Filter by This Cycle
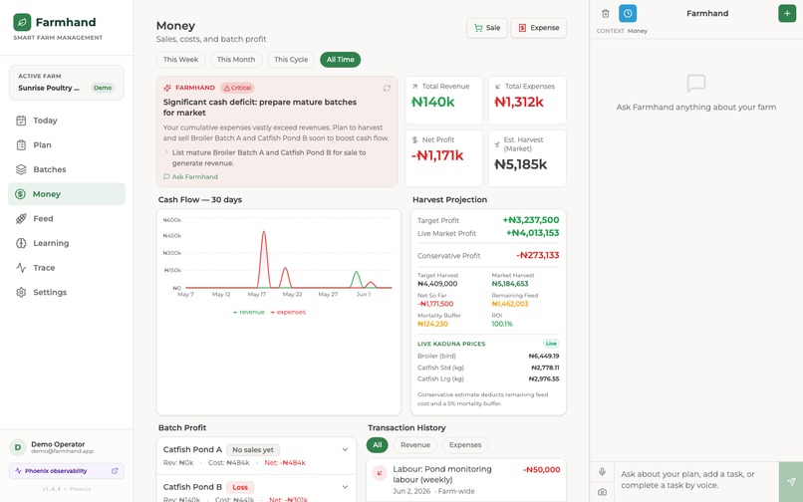The image size is (803, 502). [x=291, y=60]
